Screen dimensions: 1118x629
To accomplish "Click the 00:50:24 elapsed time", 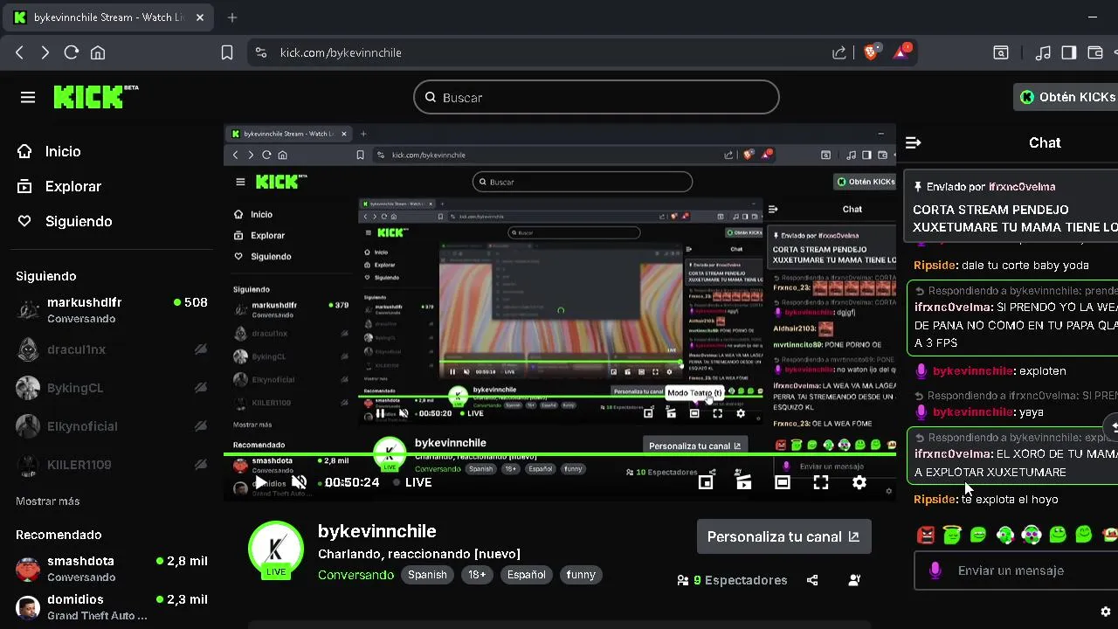I will (352, 482).
